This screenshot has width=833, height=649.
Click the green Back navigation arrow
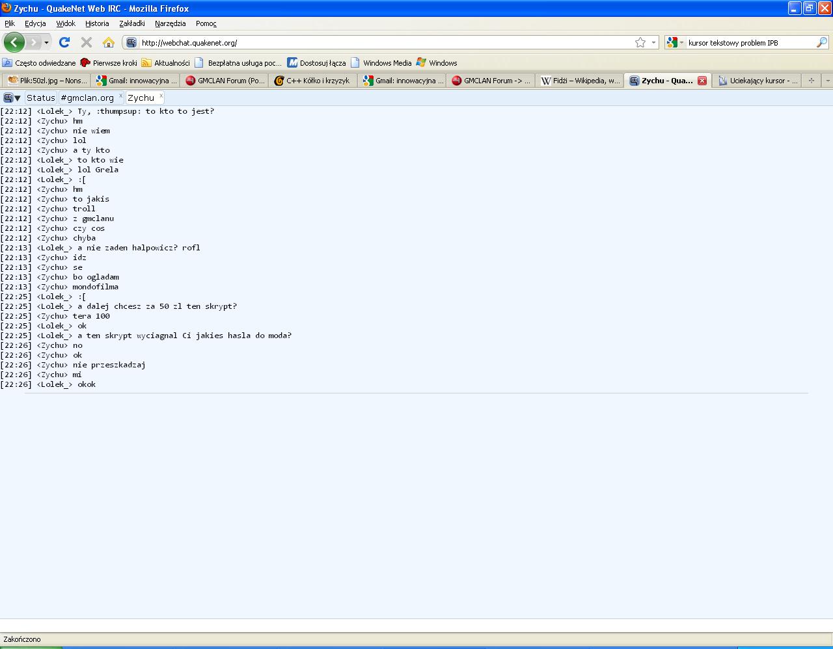coord(14,42)
